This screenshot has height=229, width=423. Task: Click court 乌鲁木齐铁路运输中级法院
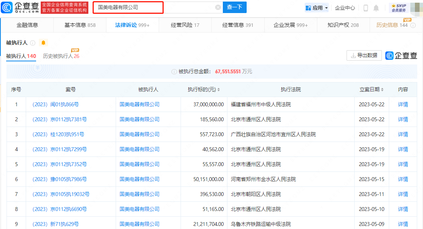coord(261,224)
